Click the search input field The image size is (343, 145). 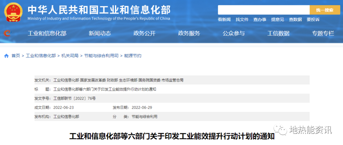coord(264,10)
